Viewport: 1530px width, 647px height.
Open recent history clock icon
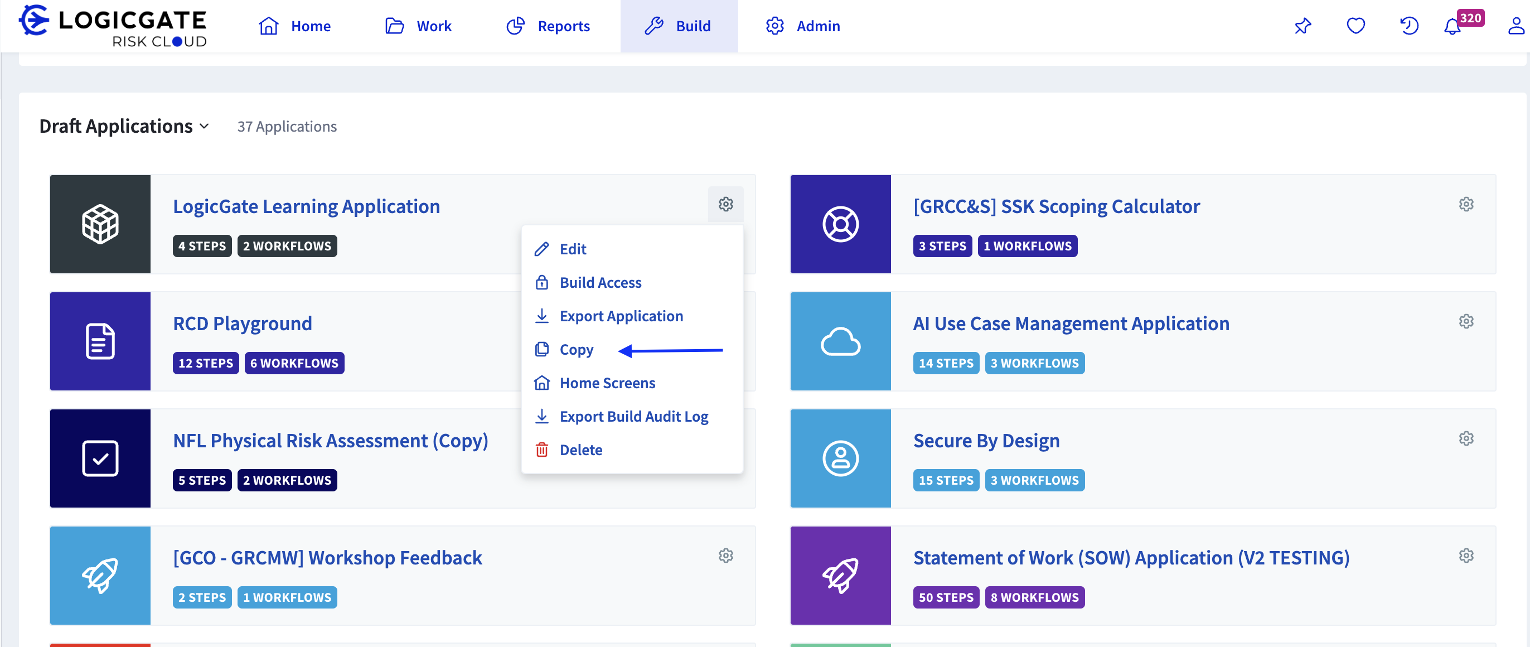coord(1409,26)
